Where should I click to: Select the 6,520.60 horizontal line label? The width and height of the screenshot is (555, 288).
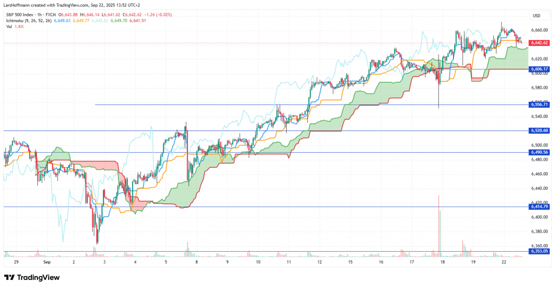[x=540, y=130]
